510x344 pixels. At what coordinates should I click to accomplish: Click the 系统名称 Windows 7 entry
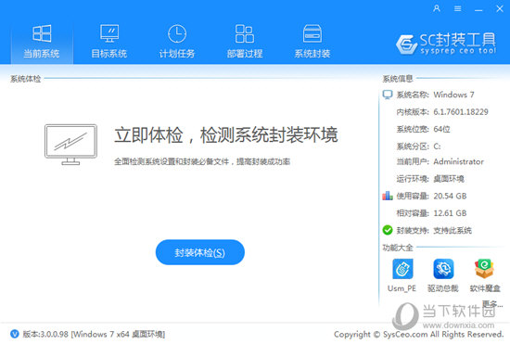[435, 95]
